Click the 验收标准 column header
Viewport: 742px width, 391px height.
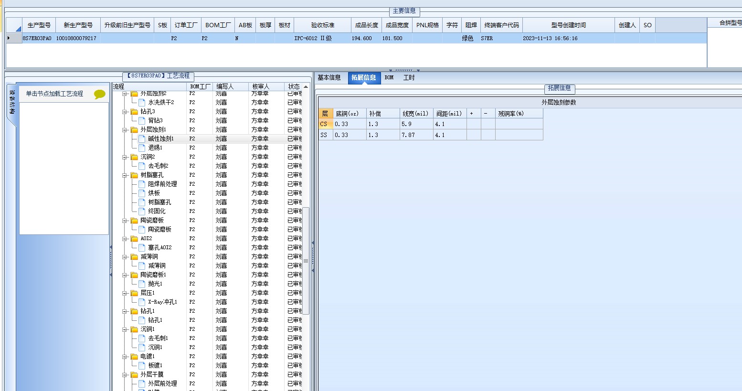click(323, 25)
